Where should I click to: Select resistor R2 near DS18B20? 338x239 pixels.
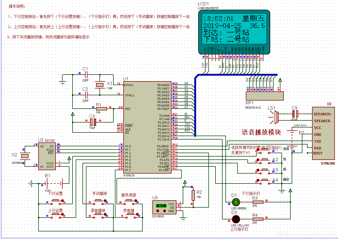tap(193, 195)
